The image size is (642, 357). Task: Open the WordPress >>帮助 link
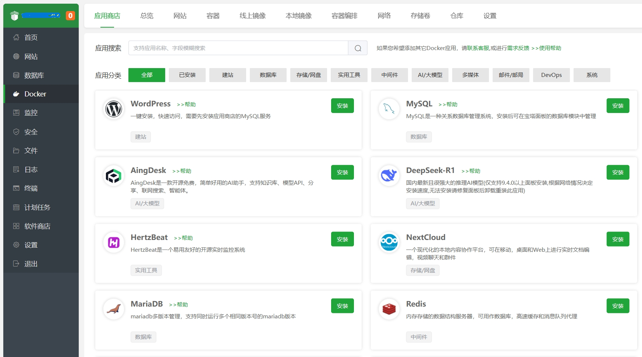coord(186,105)
